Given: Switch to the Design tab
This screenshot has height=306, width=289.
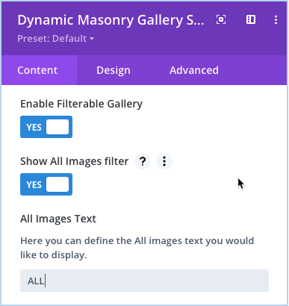Looking at the screenshot, I should click(x=114, y=70).
